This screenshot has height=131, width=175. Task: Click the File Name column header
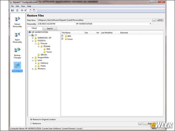tap(72, 33)
